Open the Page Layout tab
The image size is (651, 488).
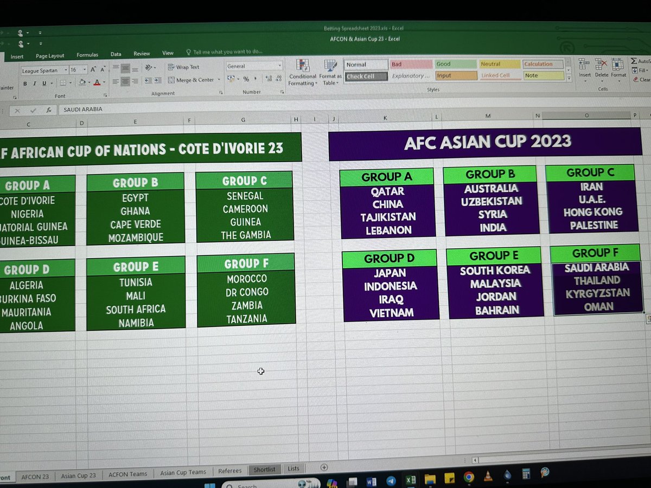tap(50, 56)
